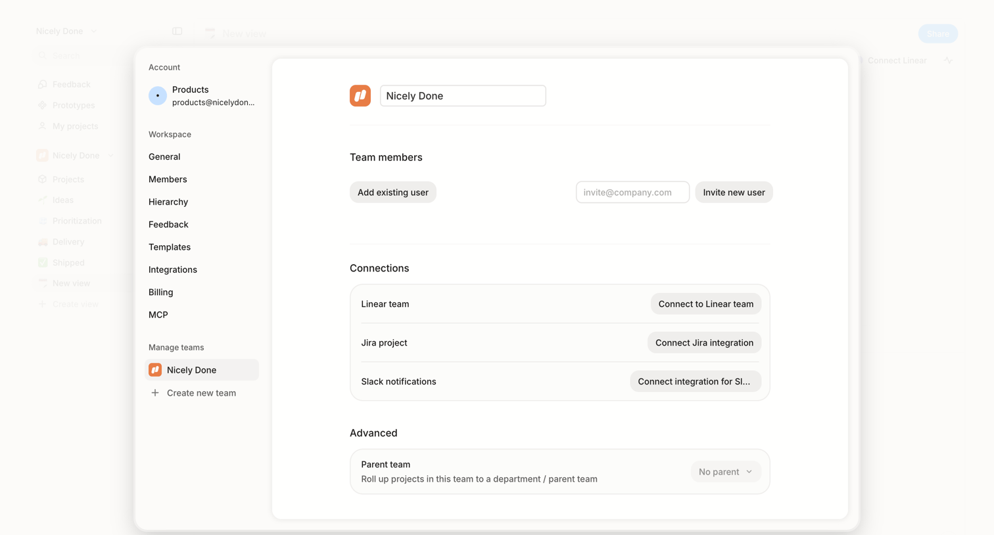
Task: Click the plus icon beside Create new team
Action: (x=155, y=393)
